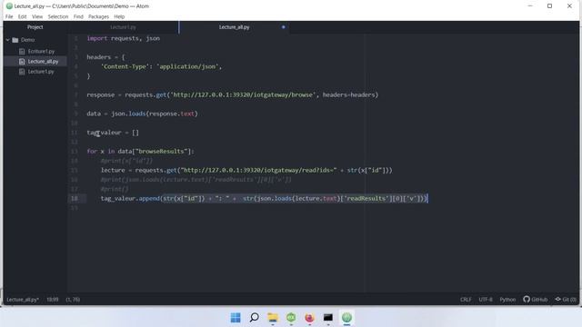Open the Selection menu

click(58, 16)
